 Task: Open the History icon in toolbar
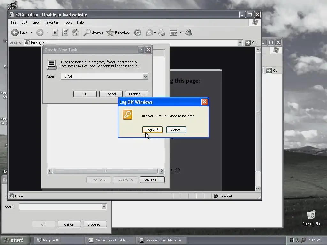137,33
